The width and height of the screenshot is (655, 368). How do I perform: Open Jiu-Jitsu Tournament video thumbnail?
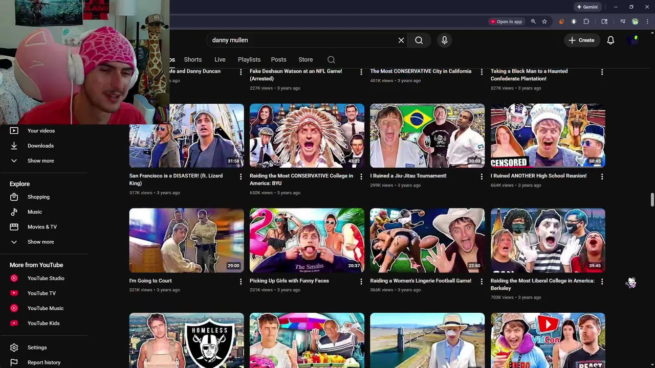[427, 135]
